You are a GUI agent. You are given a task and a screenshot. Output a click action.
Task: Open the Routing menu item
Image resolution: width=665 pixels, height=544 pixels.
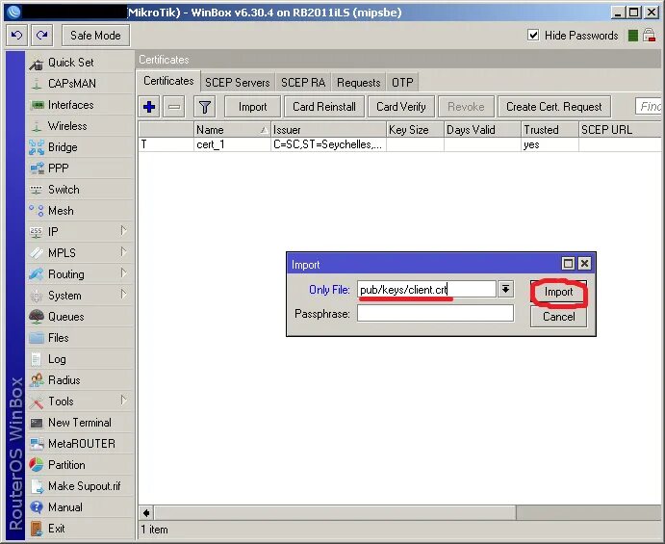click(x=66, y=274)
